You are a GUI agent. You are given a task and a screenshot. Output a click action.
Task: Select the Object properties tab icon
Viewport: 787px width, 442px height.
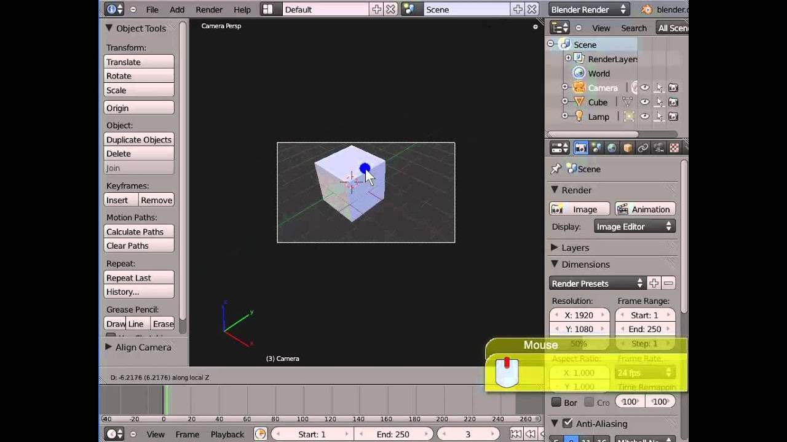coord(628,148)
